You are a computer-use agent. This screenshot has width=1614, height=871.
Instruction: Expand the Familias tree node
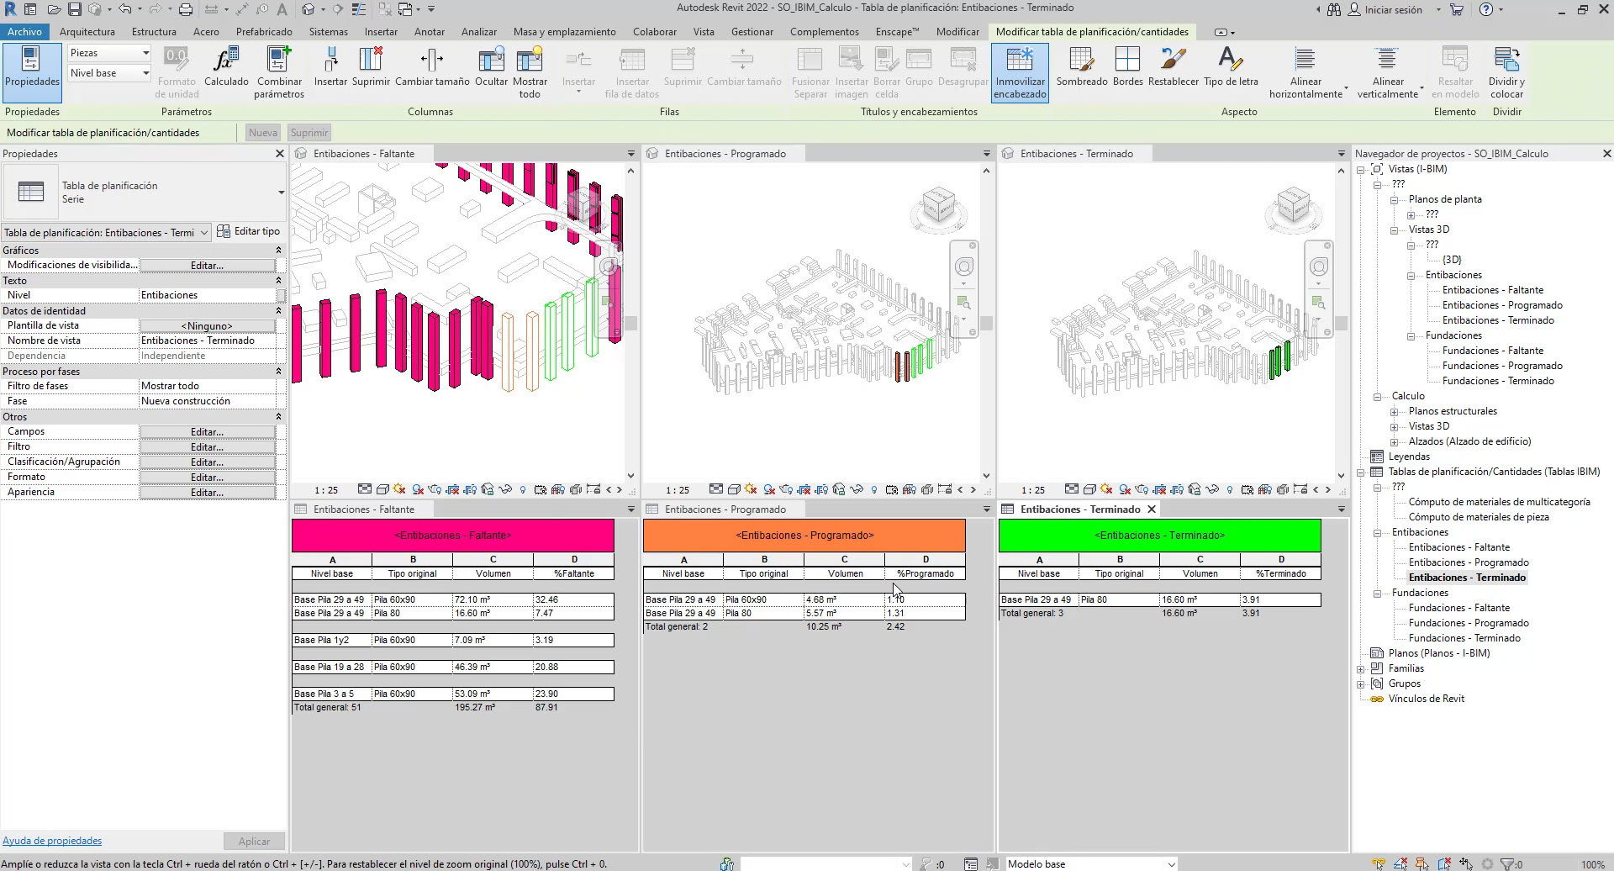(1361, 669)
